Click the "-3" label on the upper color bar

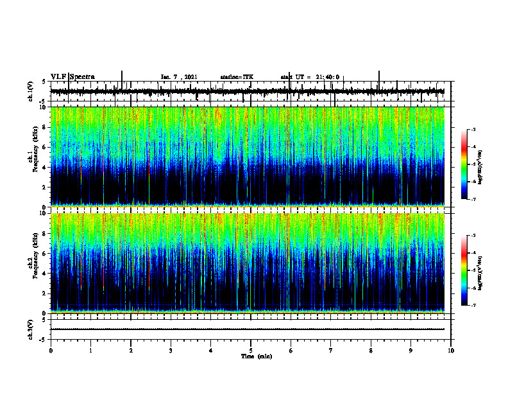click(x=473, y=130)
